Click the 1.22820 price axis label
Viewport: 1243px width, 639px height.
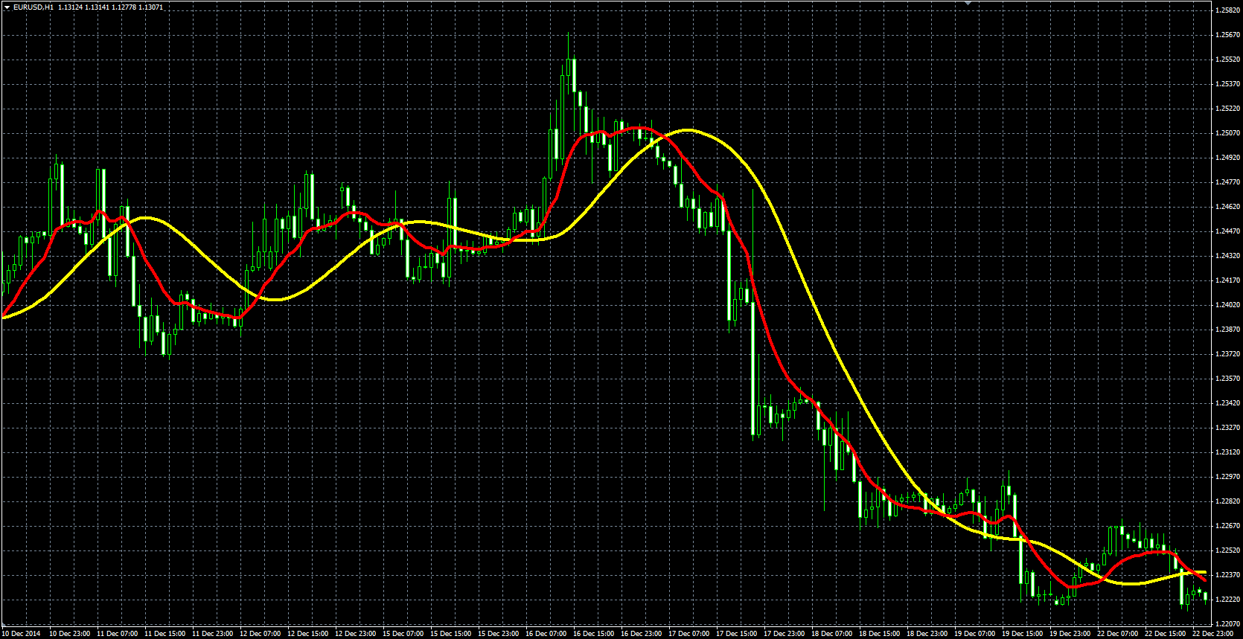point(1227,501)
